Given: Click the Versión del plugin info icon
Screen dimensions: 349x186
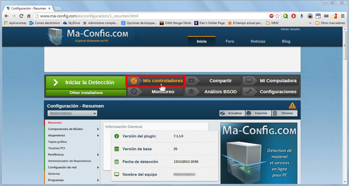Looking at the screenshot, I should [x=117, y=136].
